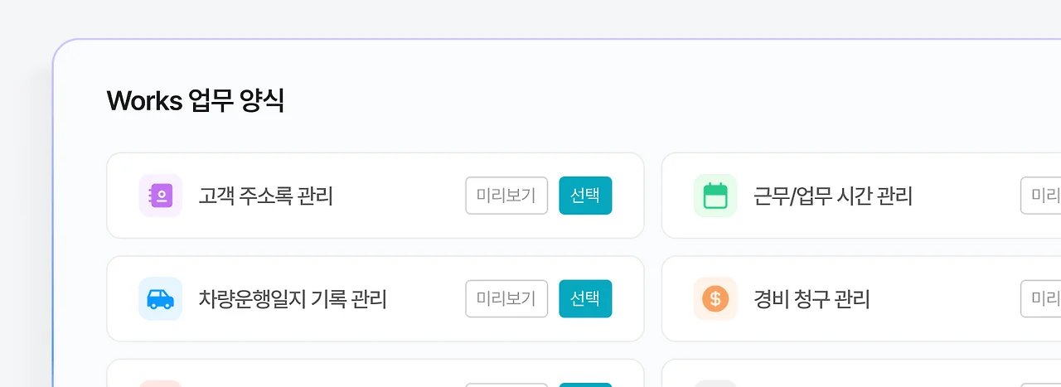The image size is (1061, 387).
Task: Select the 차량운행일지 기록 관리 template
Action: tap(585, 298)
